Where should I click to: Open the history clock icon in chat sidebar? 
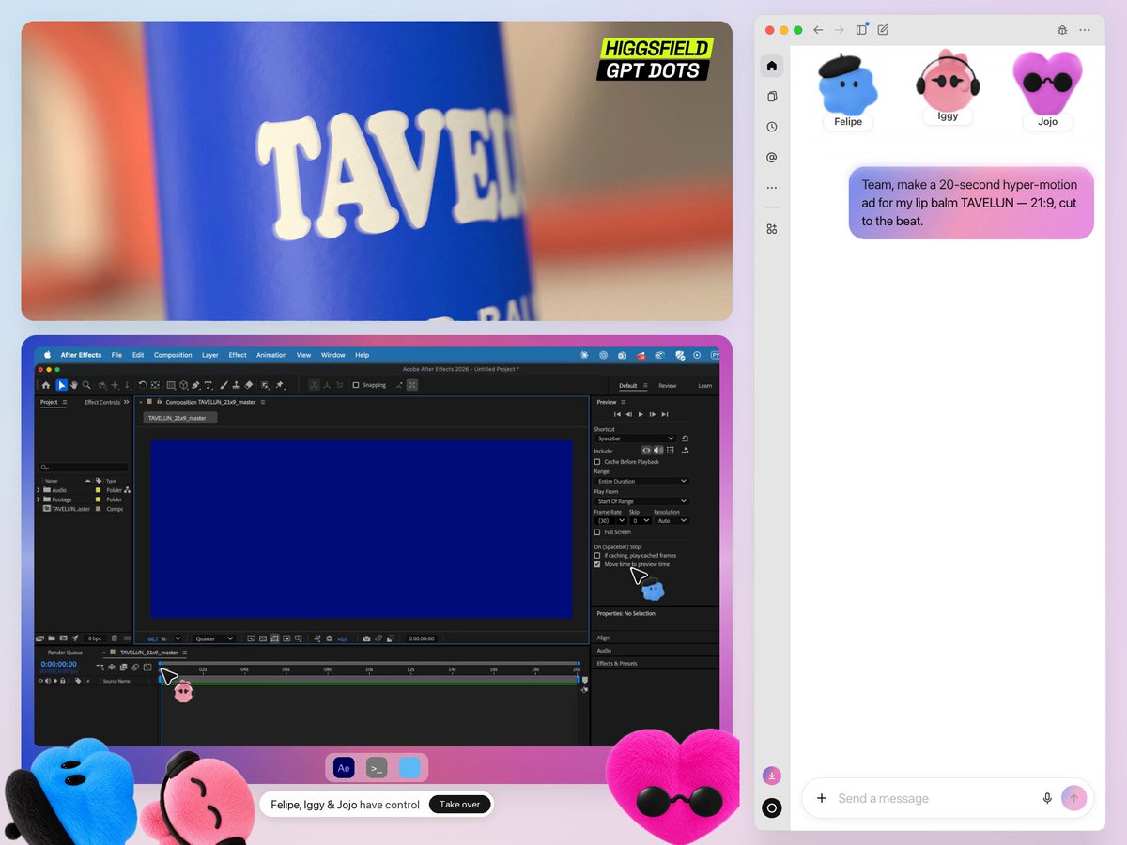772,127
